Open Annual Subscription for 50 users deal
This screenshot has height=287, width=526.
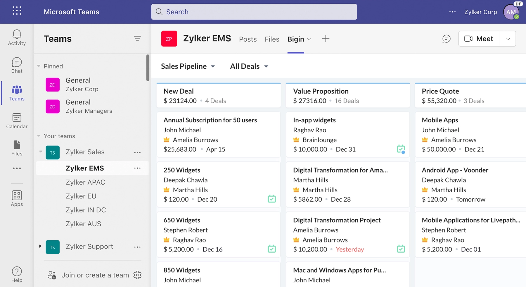click(x=219, y=134)
